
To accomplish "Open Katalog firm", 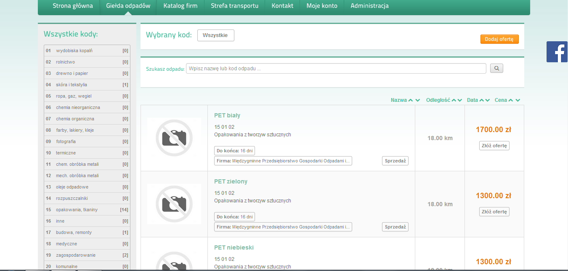I will [180, 6].
